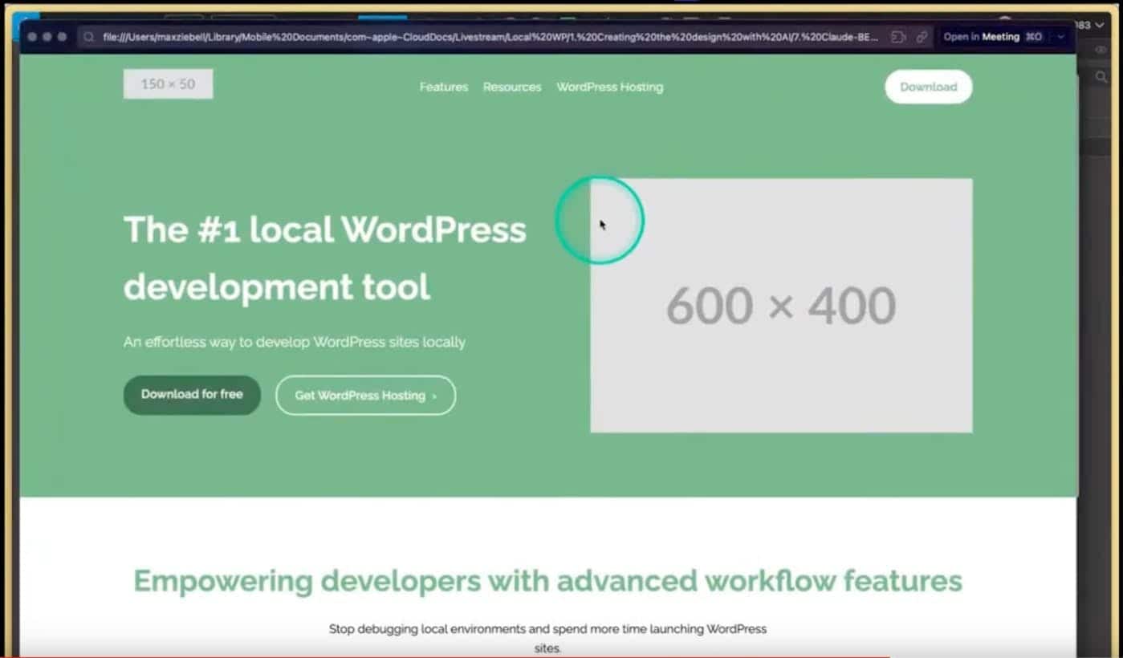
Task: Open the Features nav link
Action: (443, 87)
